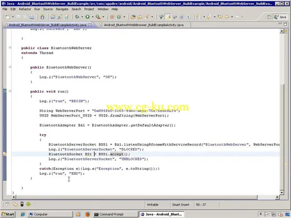Open the Android SDK Manager icon

[x=43, y=17]
